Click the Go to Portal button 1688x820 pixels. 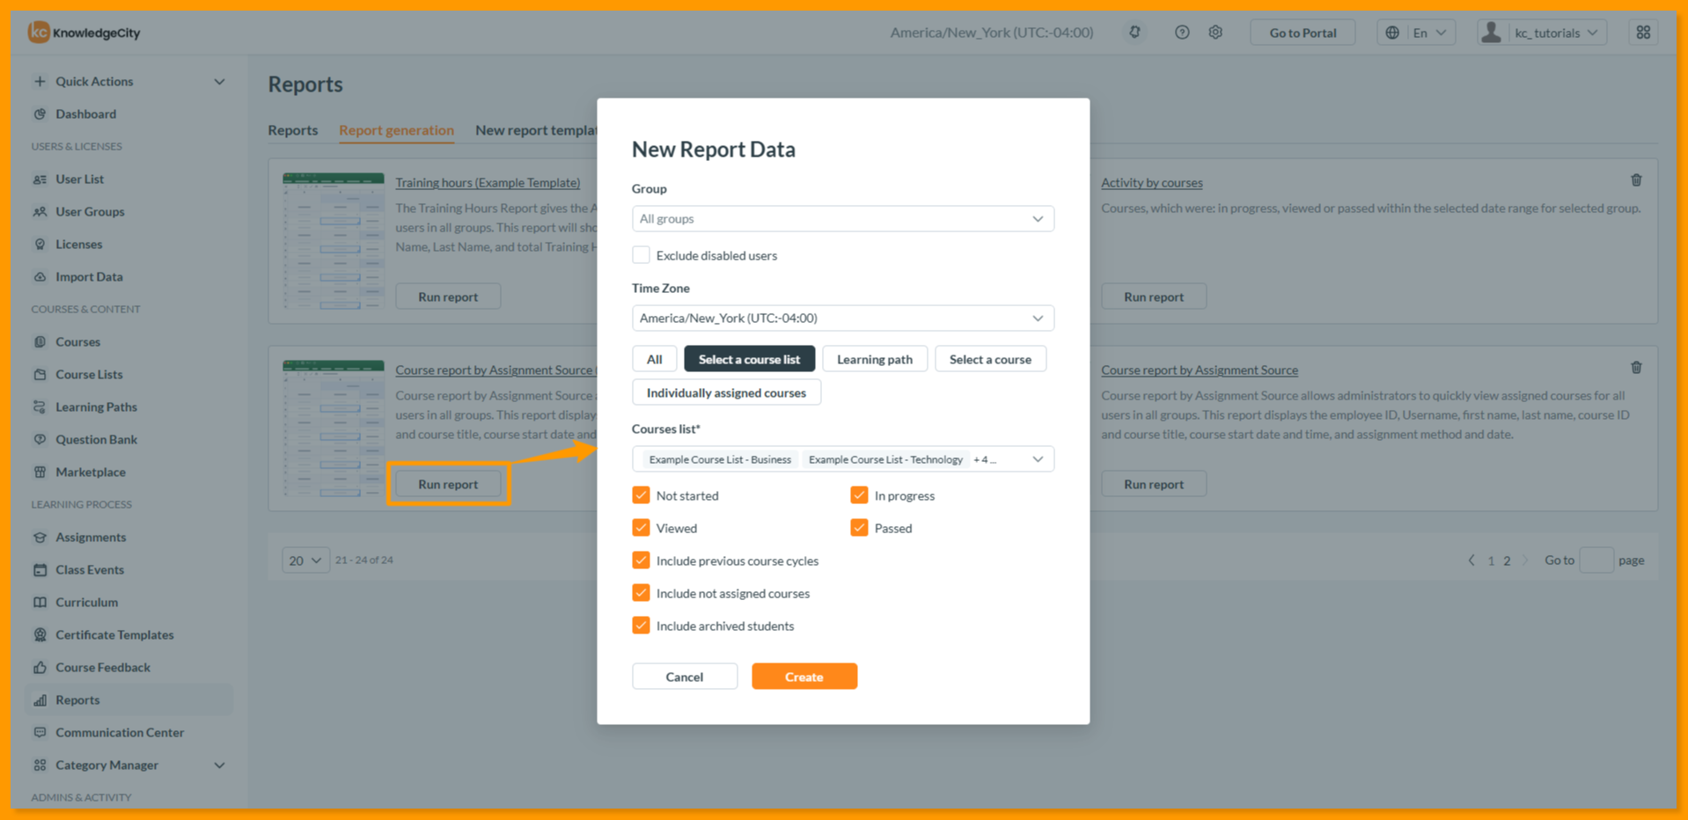tap(1303, 33)
